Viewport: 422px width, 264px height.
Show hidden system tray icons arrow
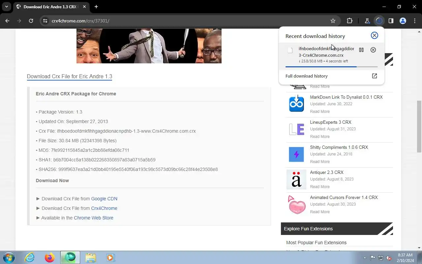coord(365,258)
